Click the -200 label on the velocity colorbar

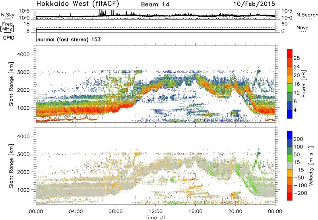click(301, 193)
